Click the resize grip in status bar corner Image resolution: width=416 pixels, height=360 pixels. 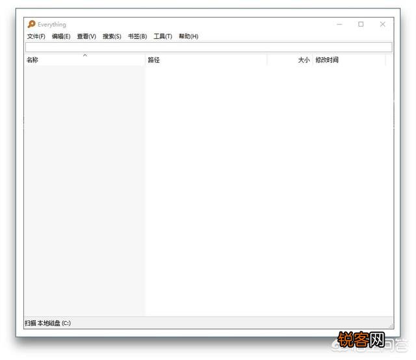(391, 326)
